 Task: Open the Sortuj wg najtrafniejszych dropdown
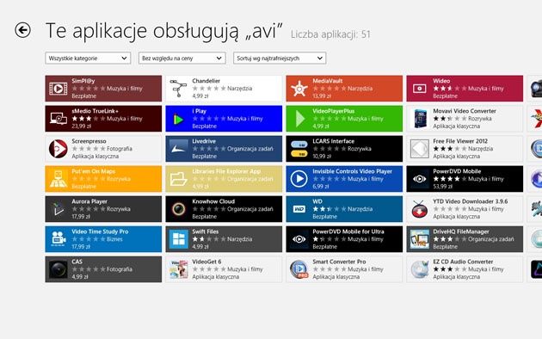point(280,58)
